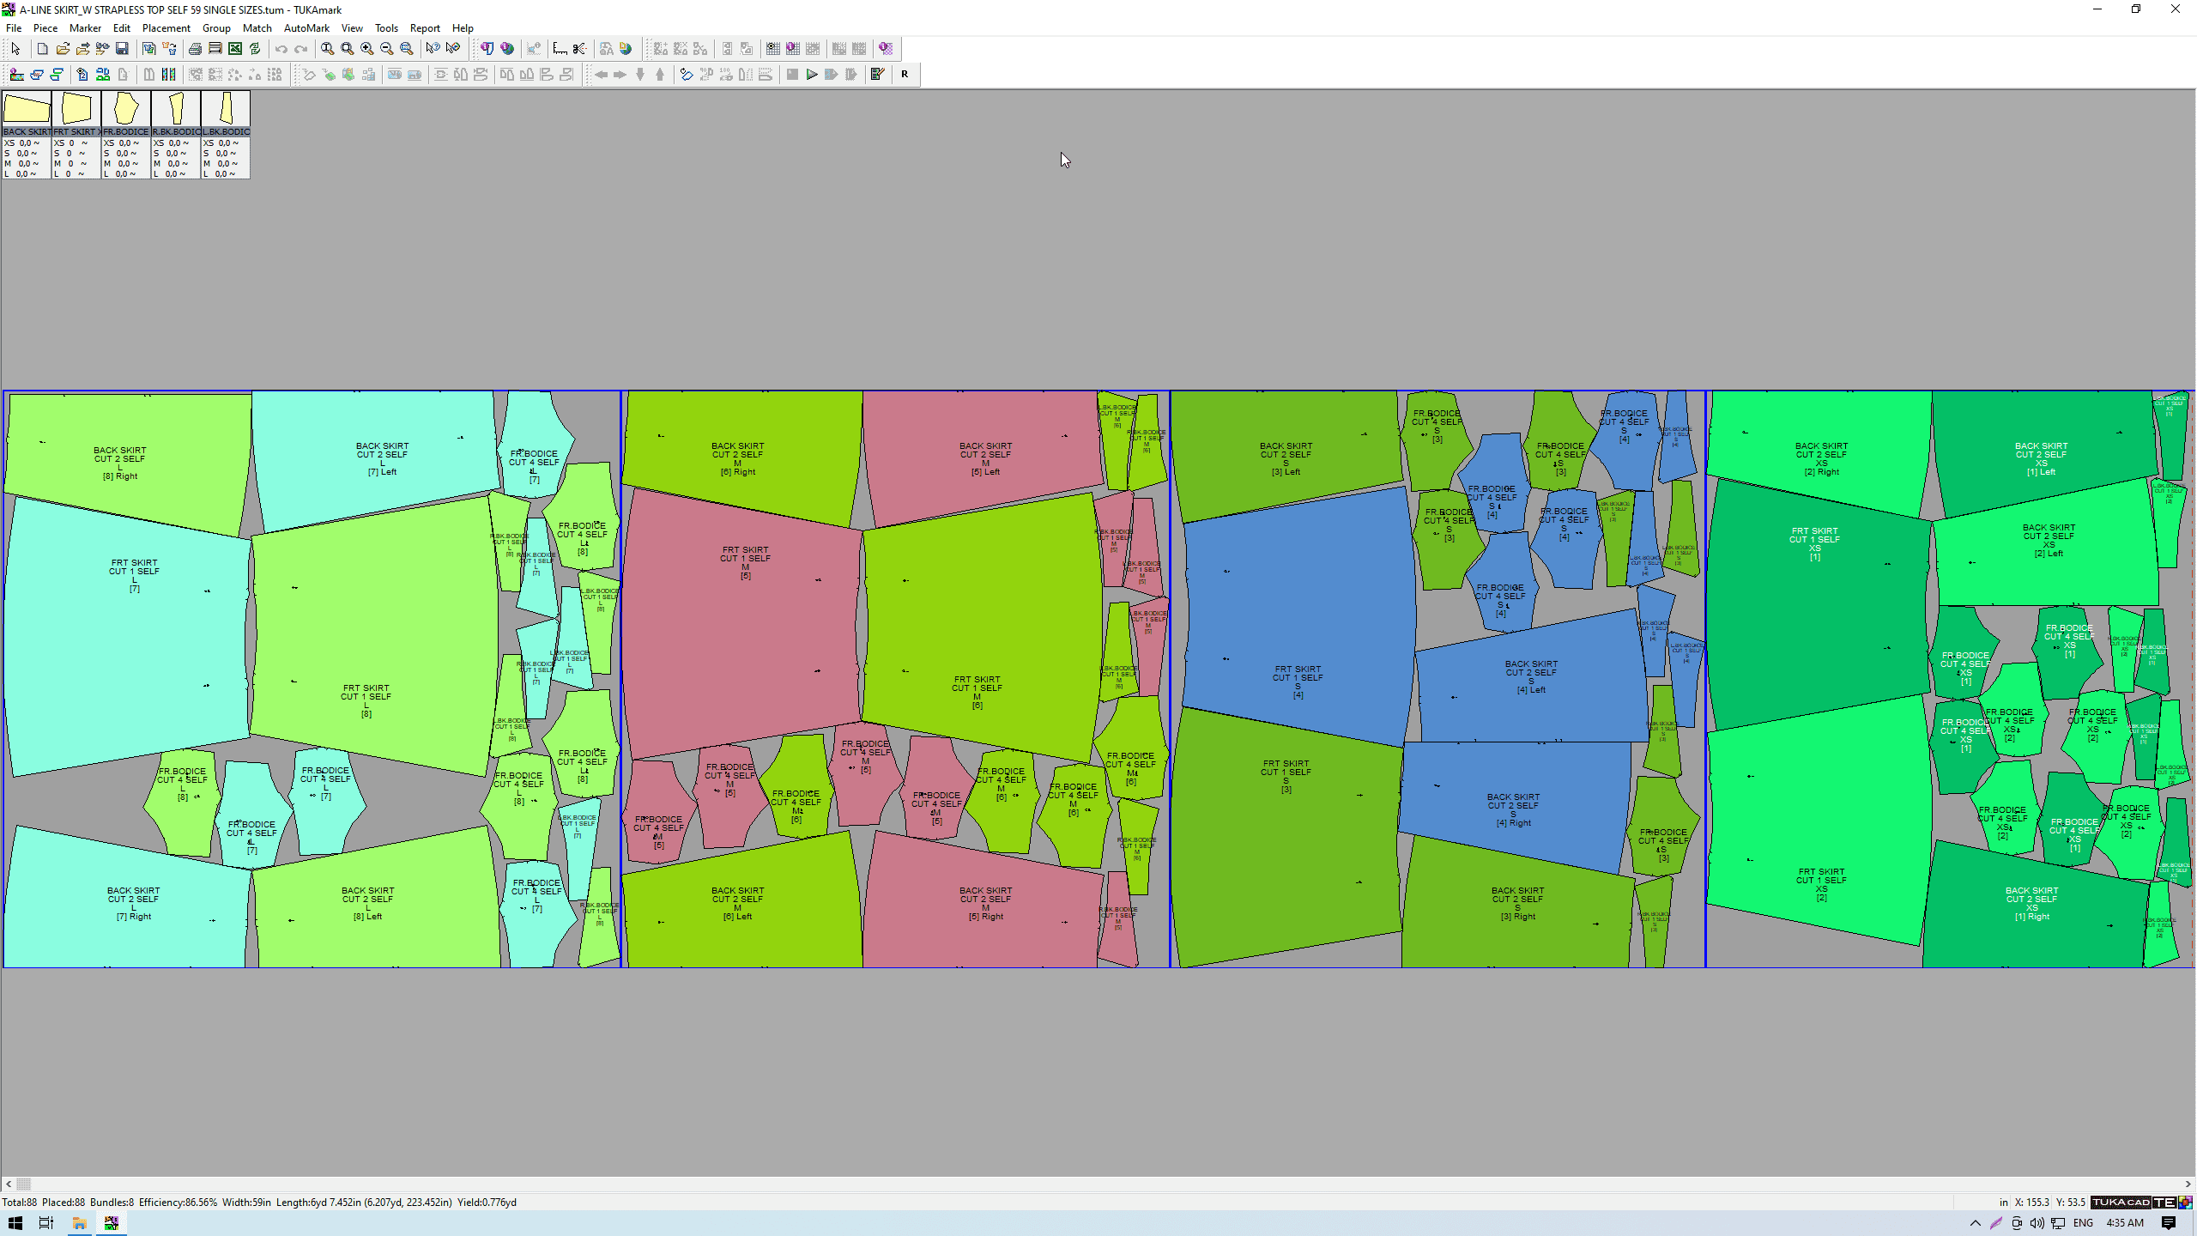Start automark with green play icon
This screenshot has height=1236, width=2197.
pos(812,75)
